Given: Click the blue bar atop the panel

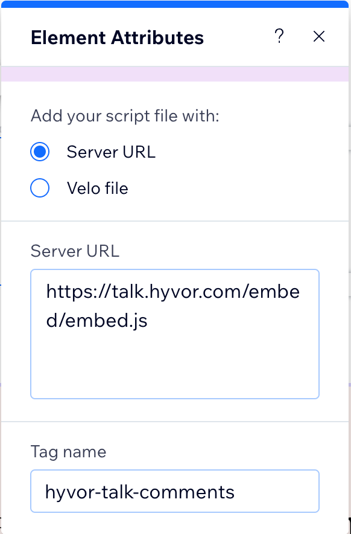Looking at the screenshot, I should (175, 4).
